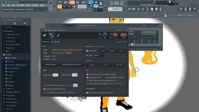Click the tempo value 100

(82, 7)
